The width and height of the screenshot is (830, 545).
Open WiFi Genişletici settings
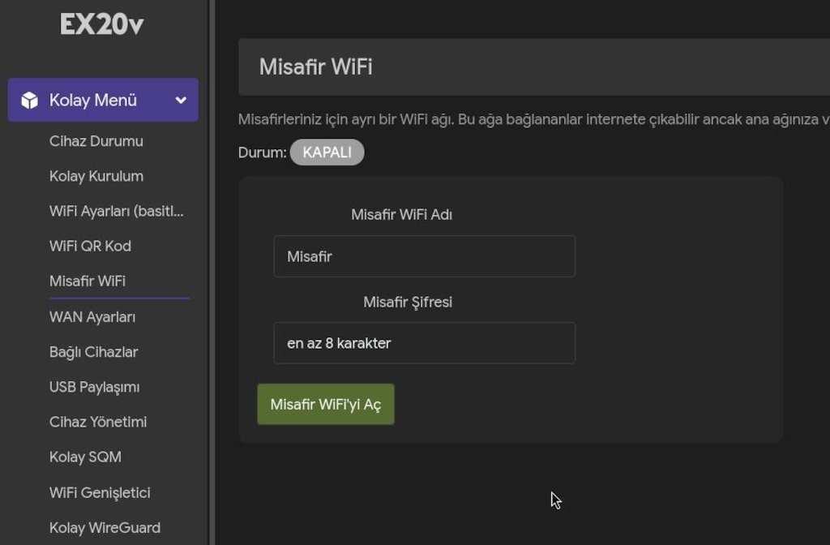100,493
